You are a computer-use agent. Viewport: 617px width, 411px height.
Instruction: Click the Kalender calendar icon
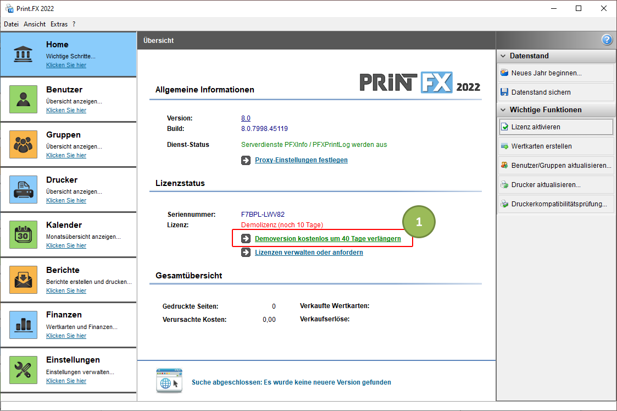pos(23,234)
